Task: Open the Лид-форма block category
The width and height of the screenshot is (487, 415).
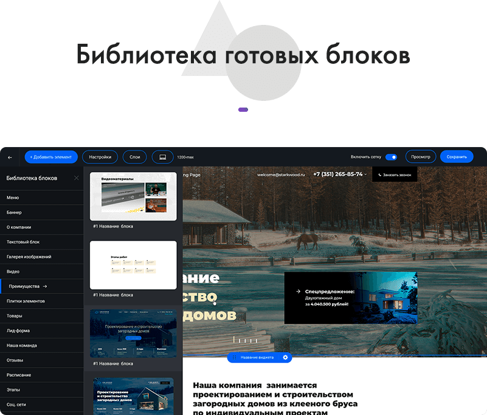Action: (18, 331)
